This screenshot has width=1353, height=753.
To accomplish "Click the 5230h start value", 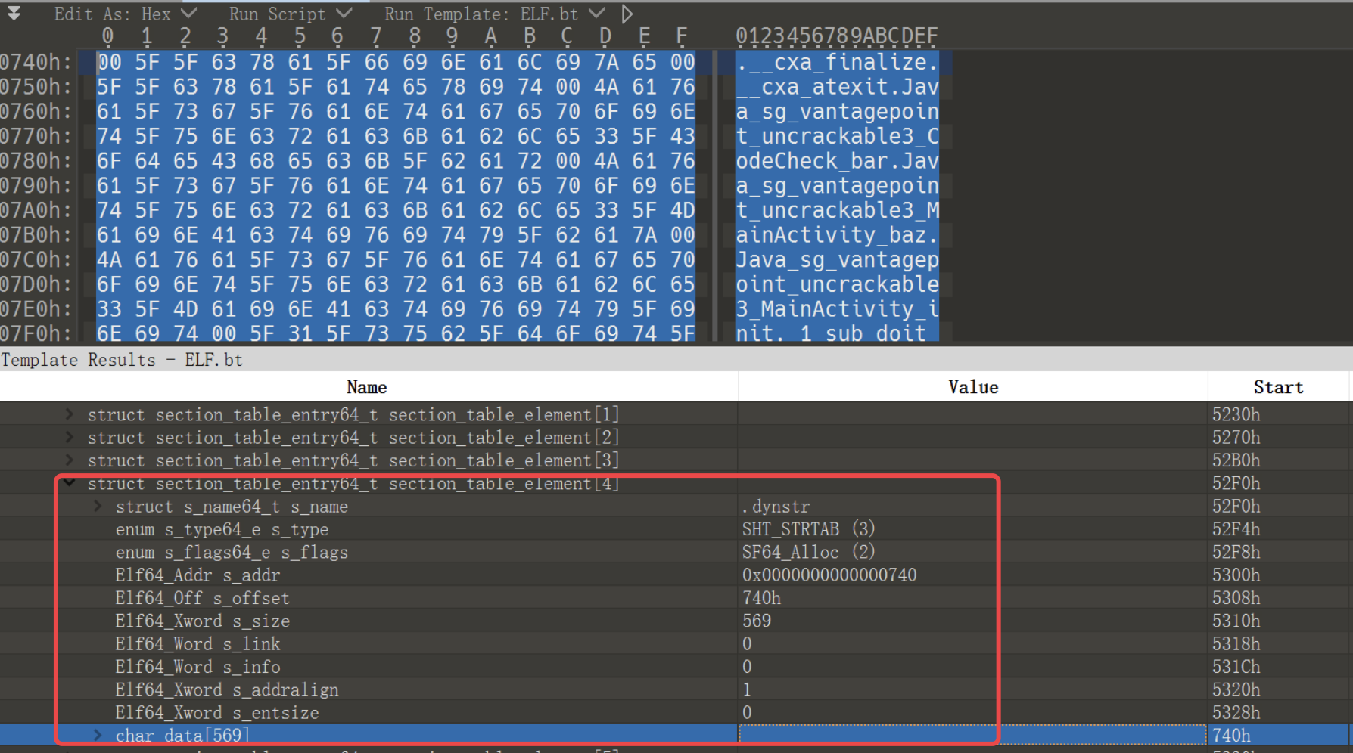I will point(1236,414).
